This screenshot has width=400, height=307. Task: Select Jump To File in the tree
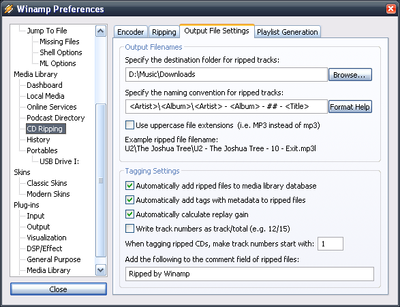(x=47, y=31)
